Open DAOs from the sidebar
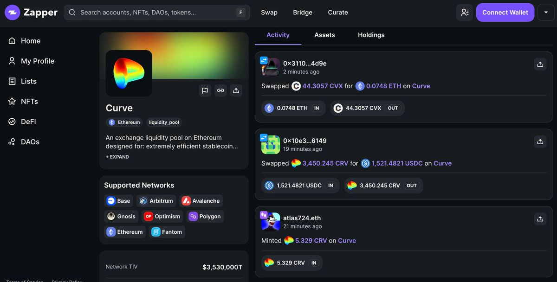This screenshot has width=557, height=282. (x=24, y=141)
